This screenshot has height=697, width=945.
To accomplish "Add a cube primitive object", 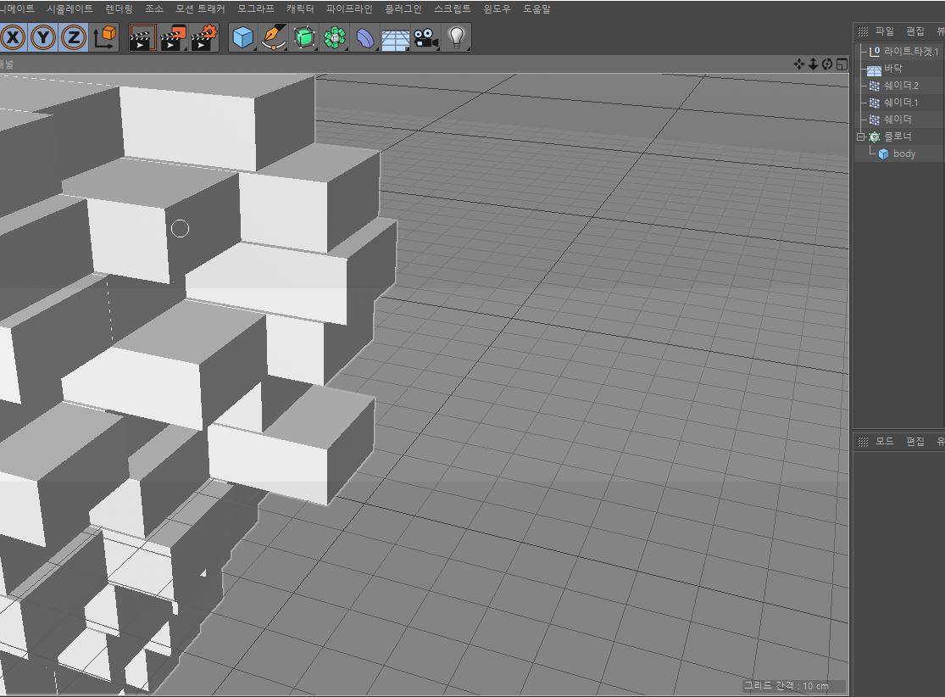I will point(243,37).
